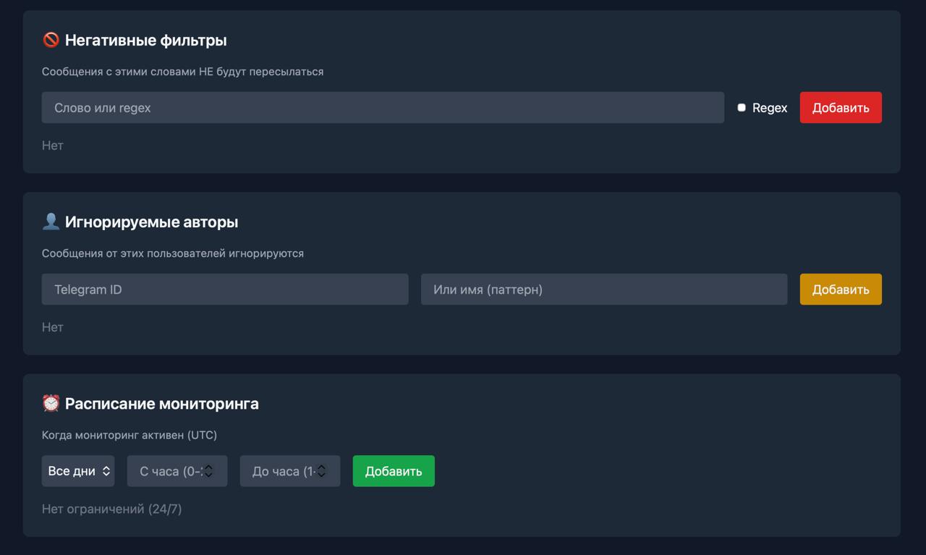
Task: Increase До часа value with up arrow
Action: [321, 467]
